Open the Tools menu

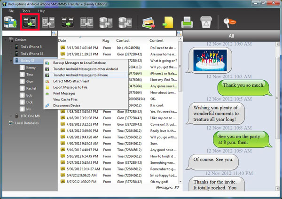tap(26, 11)
